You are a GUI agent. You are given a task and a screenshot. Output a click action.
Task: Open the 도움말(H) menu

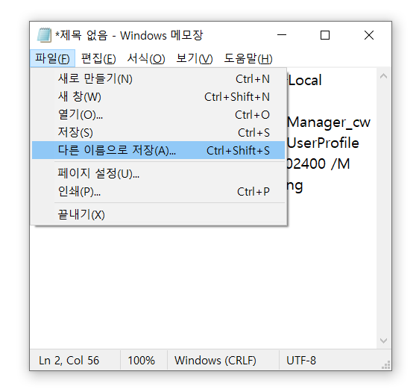pos(248,58)
